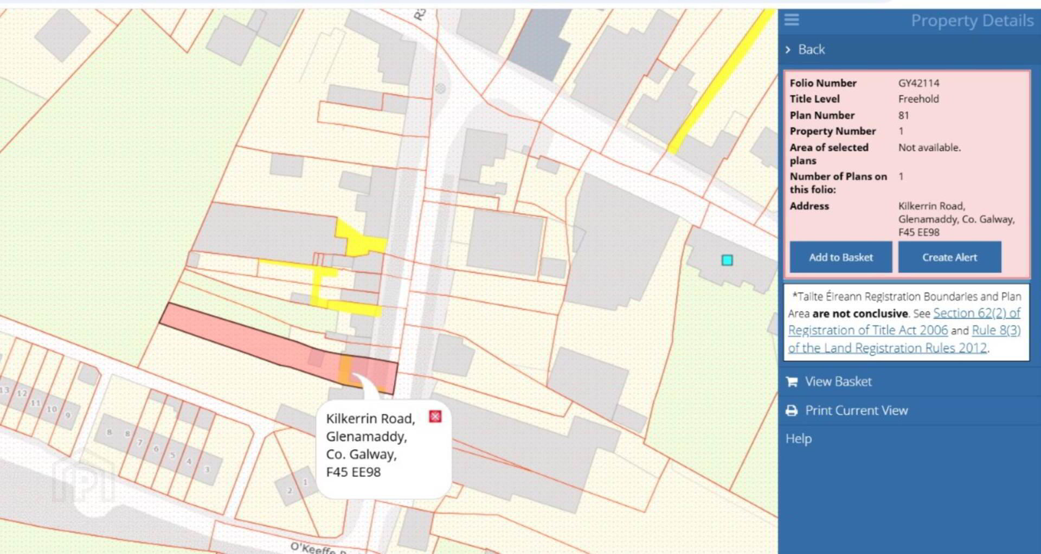Click the Kilkerrin Road popup address text
This screenshot has height=554, width=1041.
[370, 445]
